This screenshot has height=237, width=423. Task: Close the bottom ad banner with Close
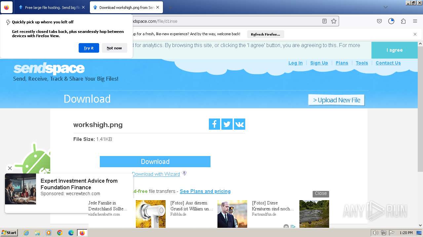coord(321,194)
